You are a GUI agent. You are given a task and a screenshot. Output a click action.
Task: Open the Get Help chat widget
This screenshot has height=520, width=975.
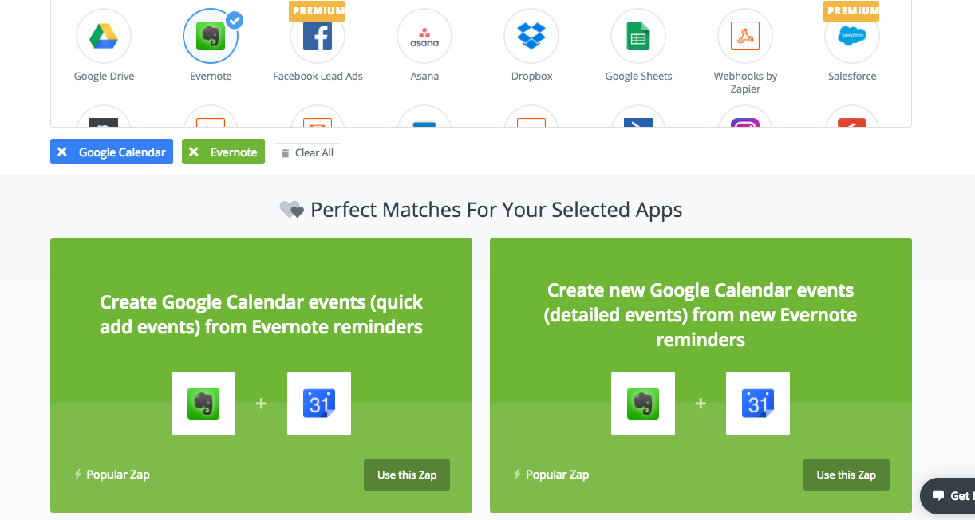[x=948, y=496]
